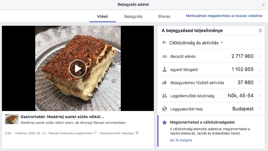Click the info icon beside A bejegyzésed teljesítménye
The height and width of the screenshot is (151, 268).
tap(260, 30)
